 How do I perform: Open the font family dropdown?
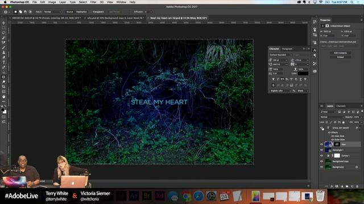(281, 55)
